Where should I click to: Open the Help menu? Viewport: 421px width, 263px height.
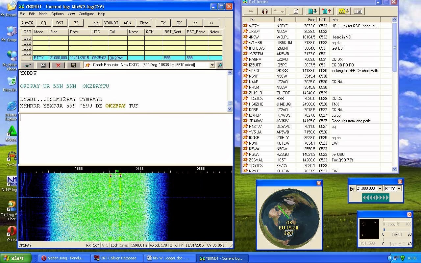(x=102, y=14)
